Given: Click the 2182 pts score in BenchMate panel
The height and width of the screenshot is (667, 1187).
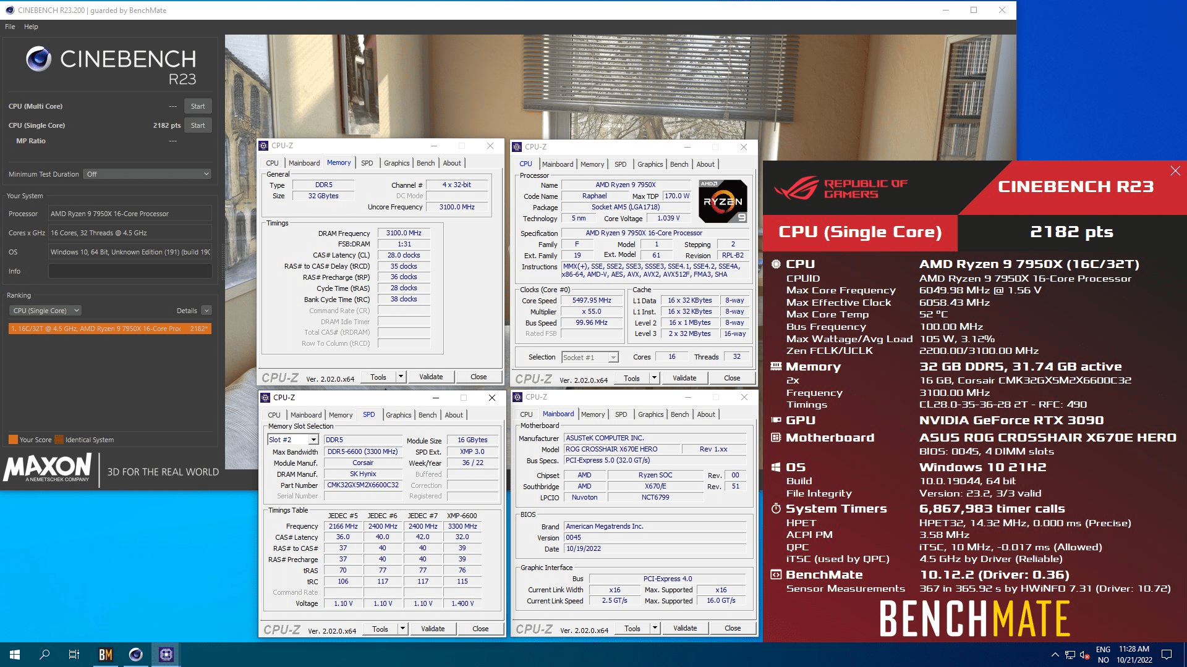Looking at the screenshot, I should (1071, 232).
